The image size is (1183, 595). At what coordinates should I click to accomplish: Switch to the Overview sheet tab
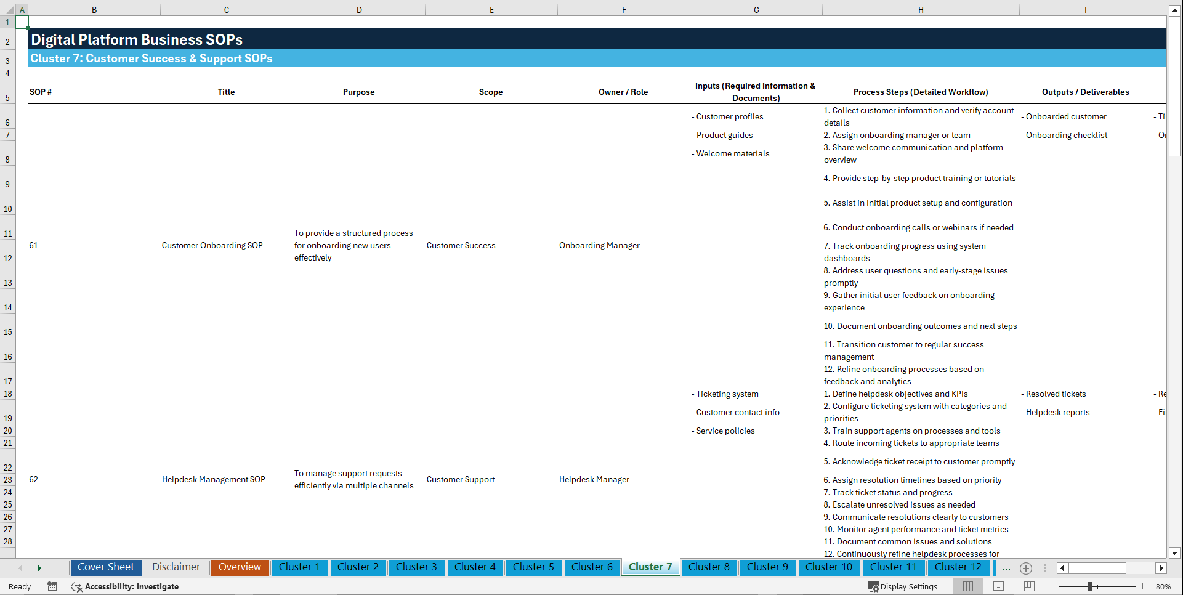click(x=240, y=567)
